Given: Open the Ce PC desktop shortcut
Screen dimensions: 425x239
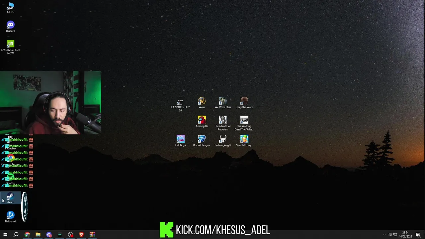Looking at the screenshot, I should (x=10, y=8).
